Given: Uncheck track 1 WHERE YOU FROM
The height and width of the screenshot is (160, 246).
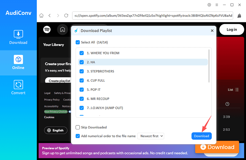Looking at the screenshot, I should pos(81,53).
